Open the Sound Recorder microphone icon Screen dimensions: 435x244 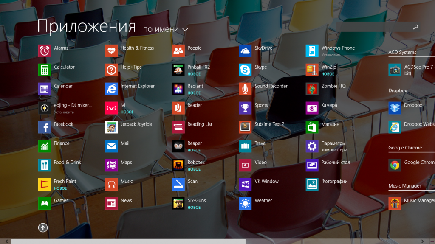(x=245, y=89)
